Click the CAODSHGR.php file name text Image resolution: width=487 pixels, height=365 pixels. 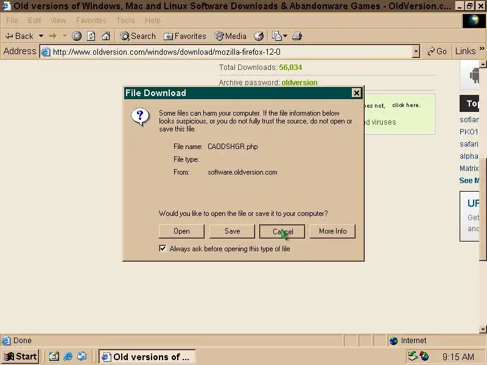[233, 147]
